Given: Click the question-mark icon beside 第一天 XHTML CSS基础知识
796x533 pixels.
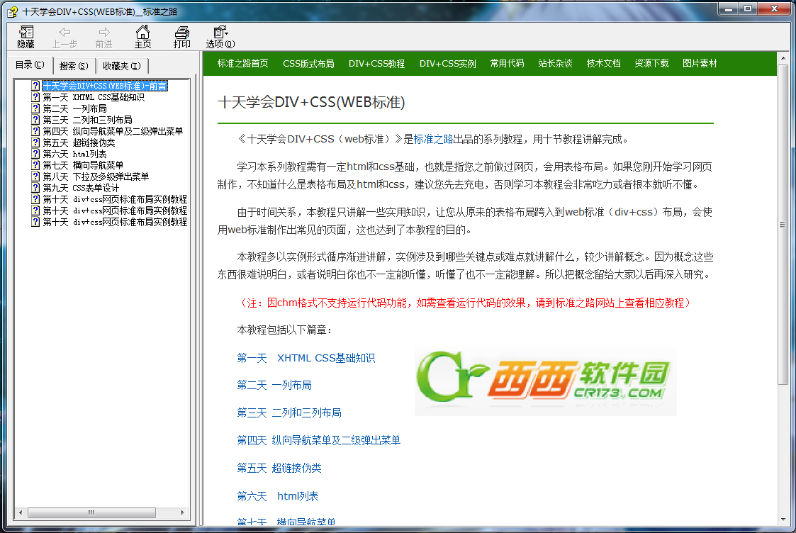Looking at the screenshot, I should (35, 98).
